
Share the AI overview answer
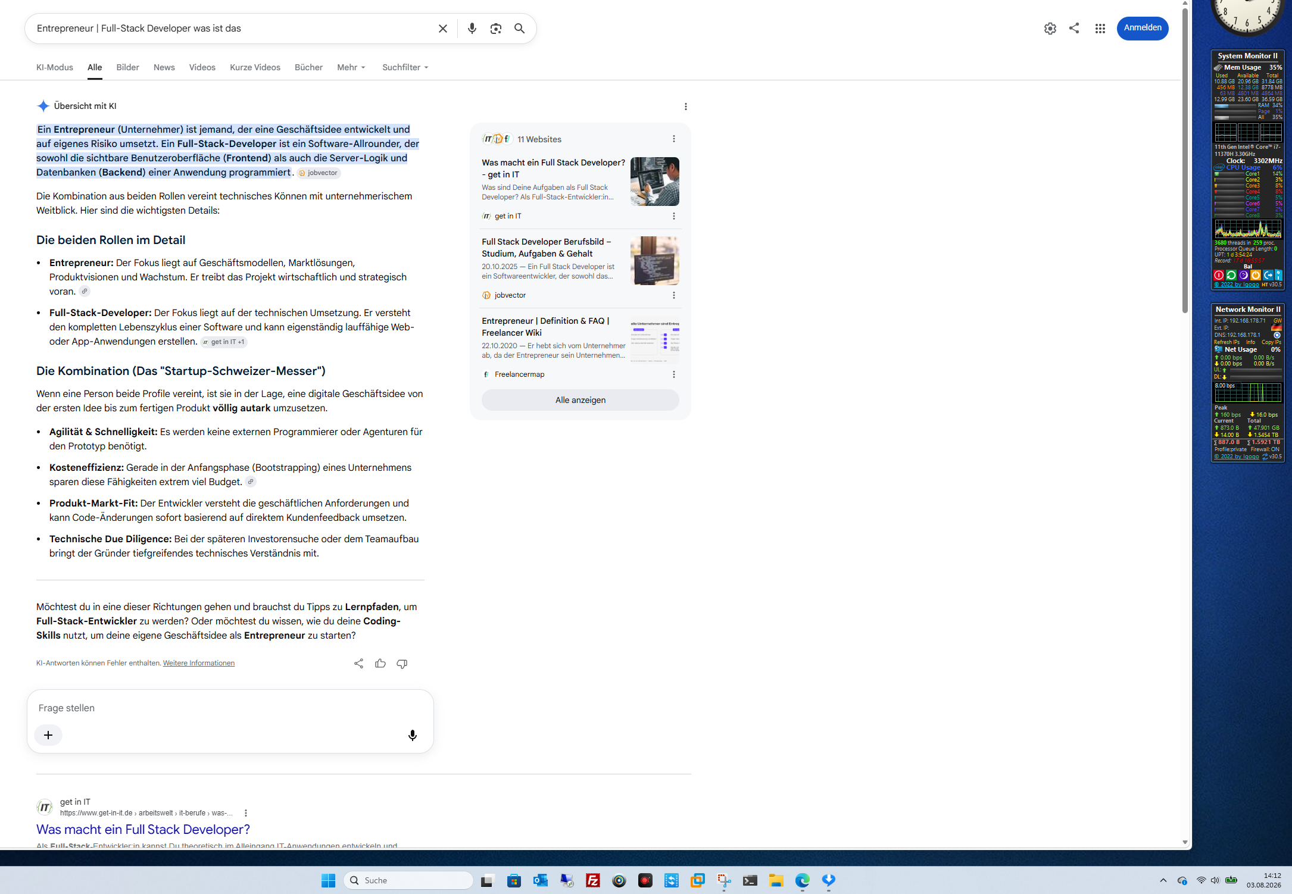click(x=358, y=664)
